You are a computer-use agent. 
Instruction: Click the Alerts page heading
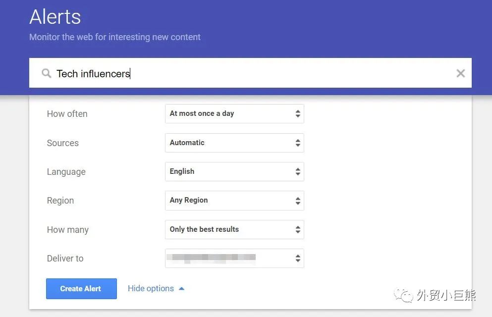coord(55,17)
